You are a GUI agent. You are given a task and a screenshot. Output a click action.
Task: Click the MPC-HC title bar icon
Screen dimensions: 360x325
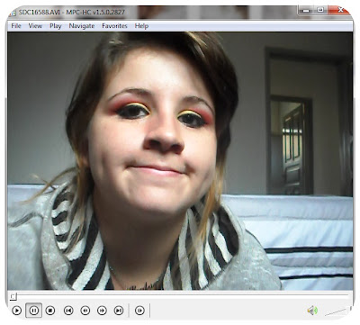(x=13, y=13)
